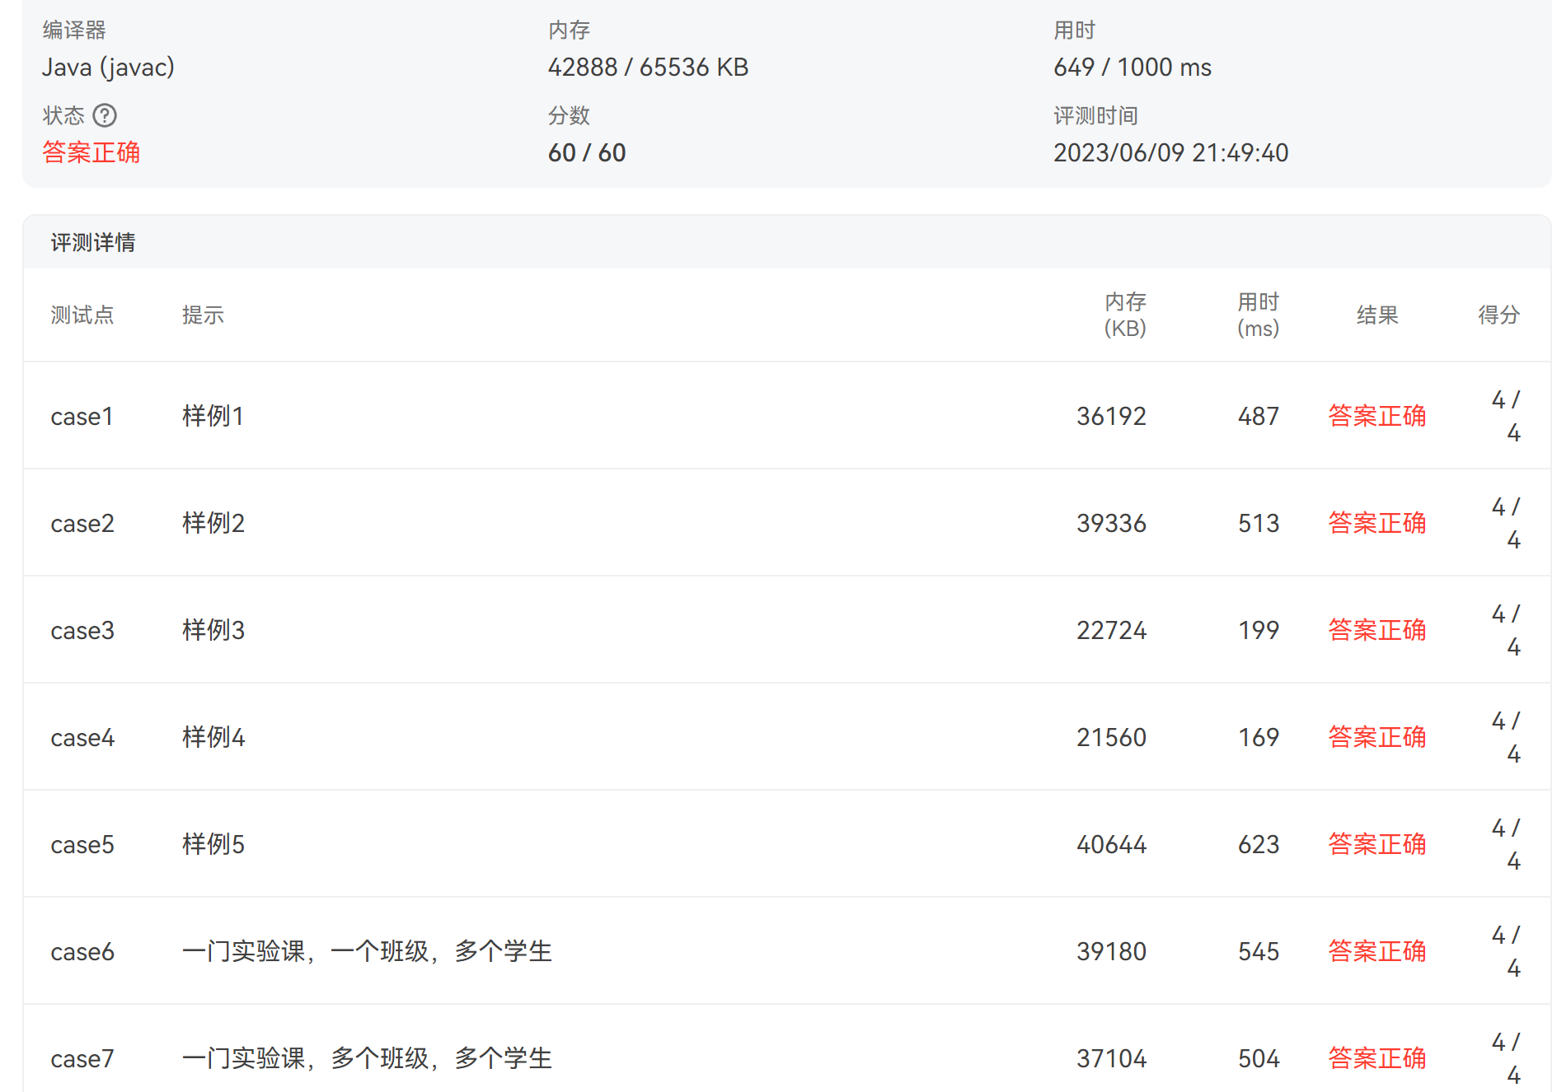Click the 得分 column header

click(x=1498, y=315)
